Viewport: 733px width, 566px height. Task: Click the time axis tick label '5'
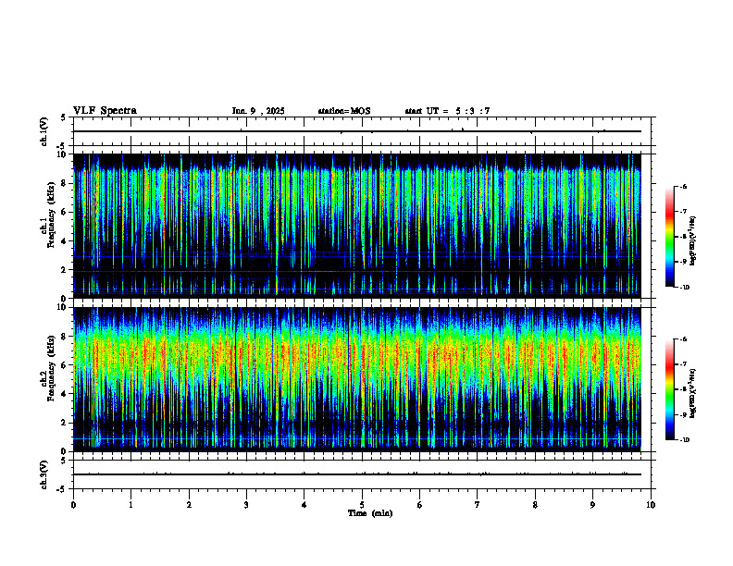(x=362, y=505)
